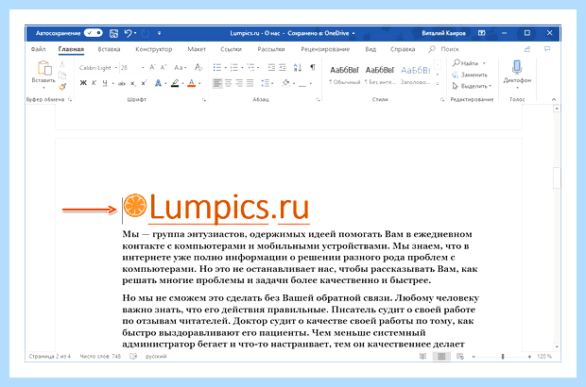586x387 pixels.
Task: Click the Redo icon in title bar
Action: [x=146, y=33]
